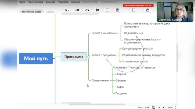The height and width of the screenshot is (109, 195).
Task: Select the Упаковка ТГ-канала, ИГ профиля subtopic
Action: tap(135, 68)
